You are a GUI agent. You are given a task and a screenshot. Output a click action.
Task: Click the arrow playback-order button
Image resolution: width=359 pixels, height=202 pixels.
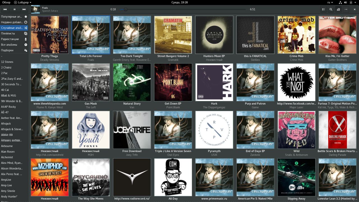pyautogui.click(x=346, y=9)
